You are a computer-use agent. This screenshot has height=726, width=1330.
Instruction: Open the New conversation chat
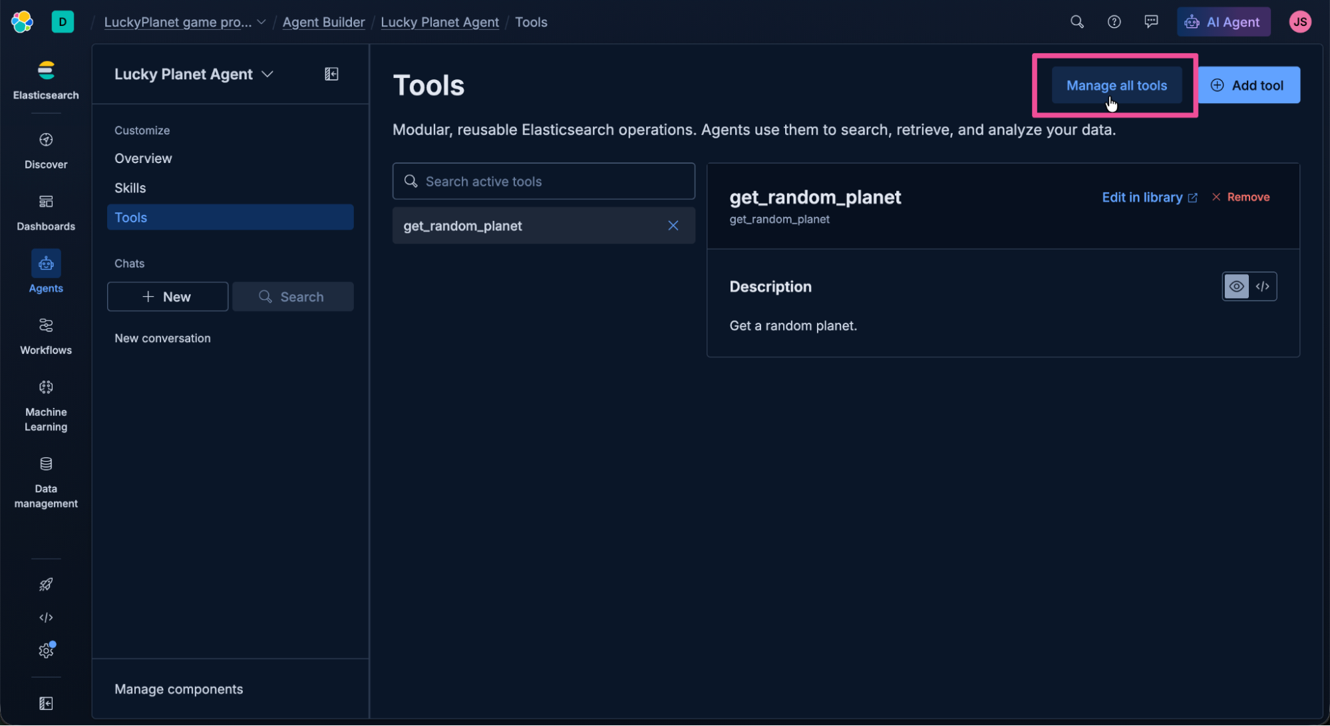162,338
